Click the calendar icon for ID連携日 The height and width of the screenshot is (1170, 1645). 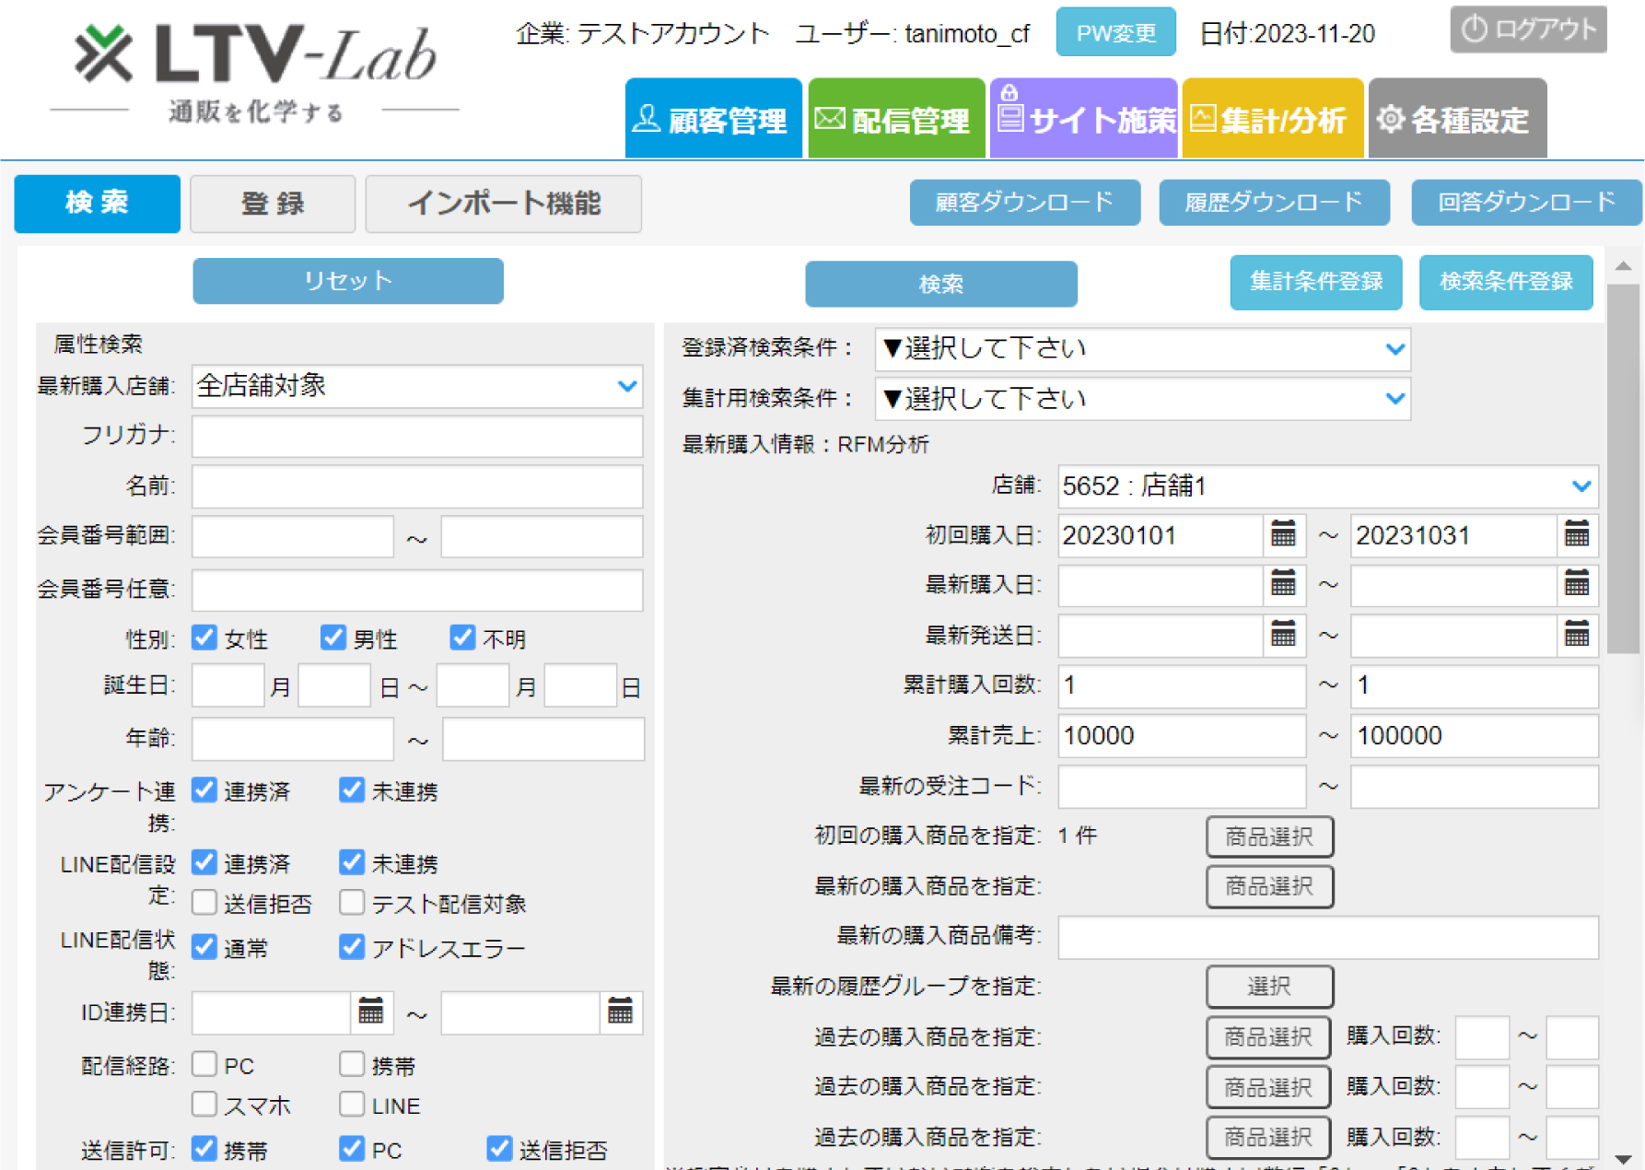pyautogui.click(x=371, y=1011)
